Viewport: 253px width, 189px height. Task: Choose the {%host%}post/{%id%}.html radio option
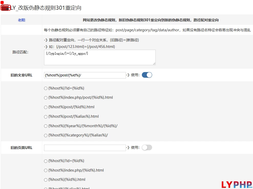point(46,107)
